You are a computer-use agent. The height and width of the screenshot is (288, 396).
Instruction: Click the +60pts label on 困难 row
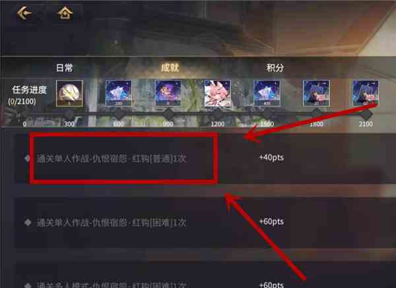(271, 221)
